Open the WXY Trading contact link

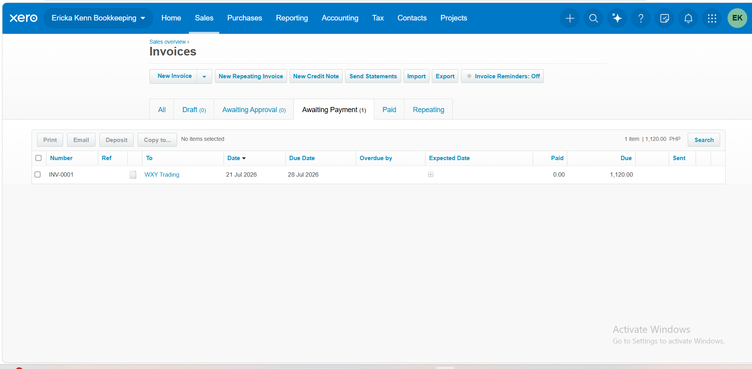(162, 175)
